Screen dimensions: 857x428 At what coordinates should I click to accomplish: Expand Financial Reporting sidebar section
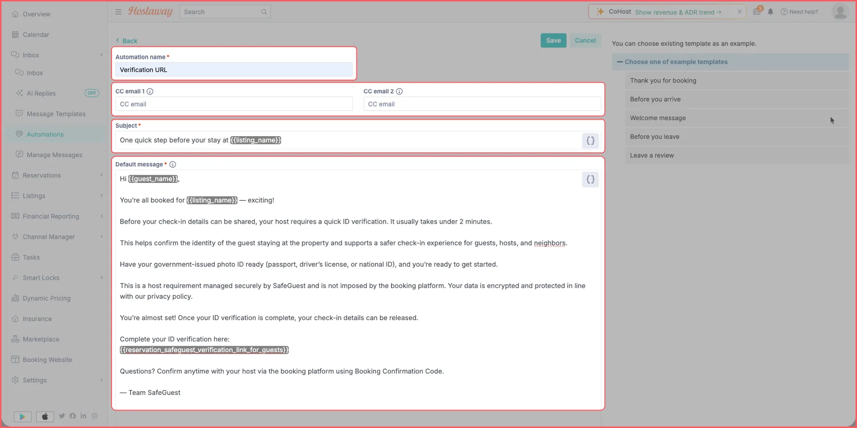tap(102, 216)
